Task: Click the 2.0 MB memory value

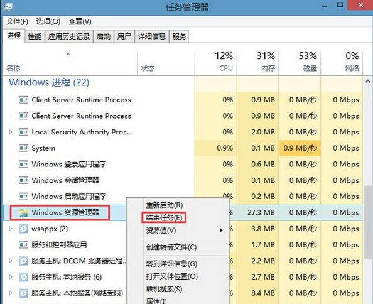Action: 263,132
